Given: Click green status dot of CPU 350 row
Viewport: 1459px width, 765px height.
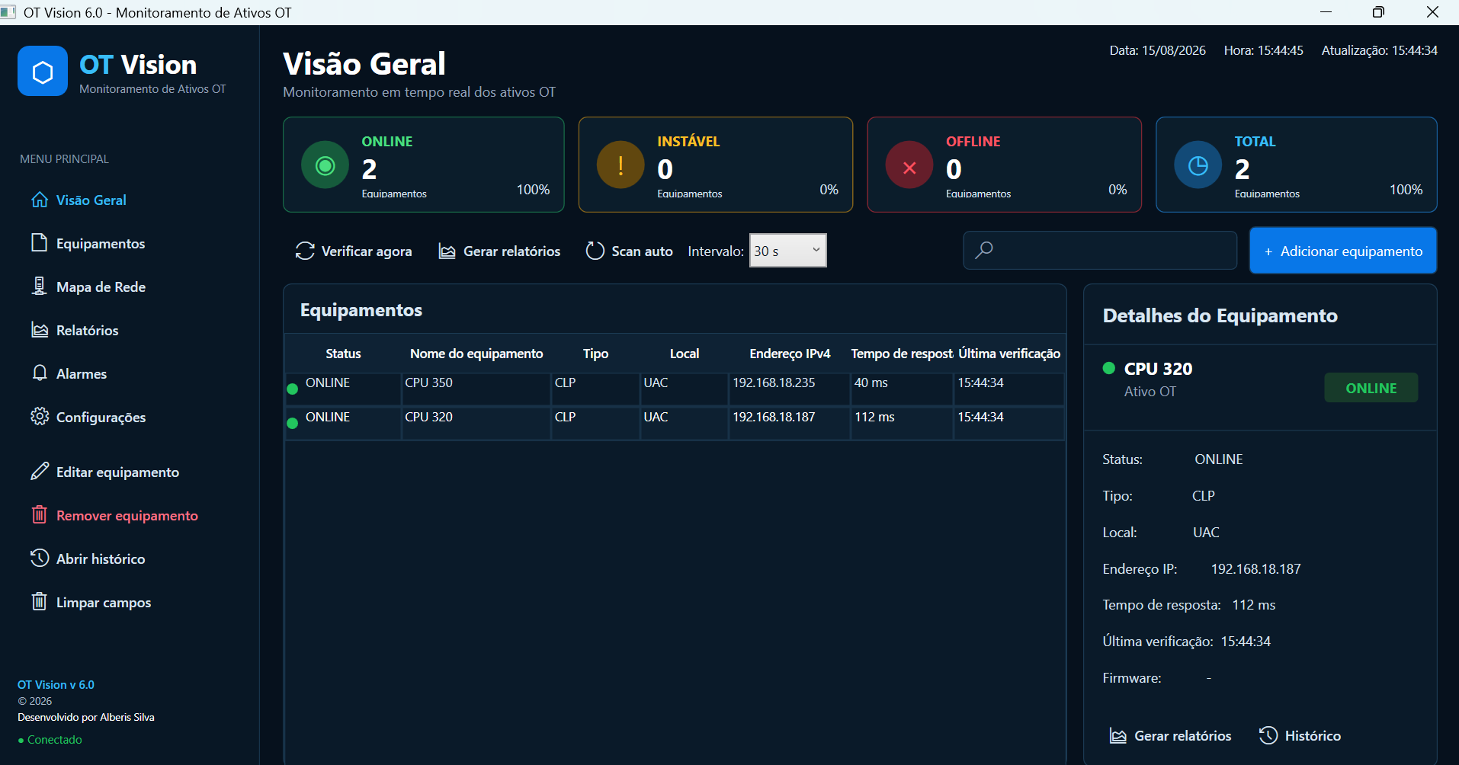Looking at the screenshot, I should [292, 389].
